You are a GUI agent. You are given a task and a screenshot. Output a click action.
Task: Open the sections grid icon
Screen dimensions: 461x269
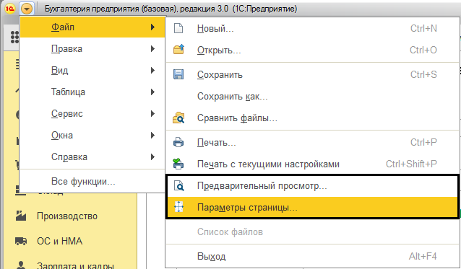click(x=14, y=38)
